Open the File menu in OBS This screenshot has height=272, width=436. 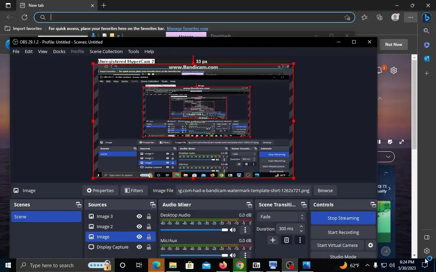tap(16, 51)
